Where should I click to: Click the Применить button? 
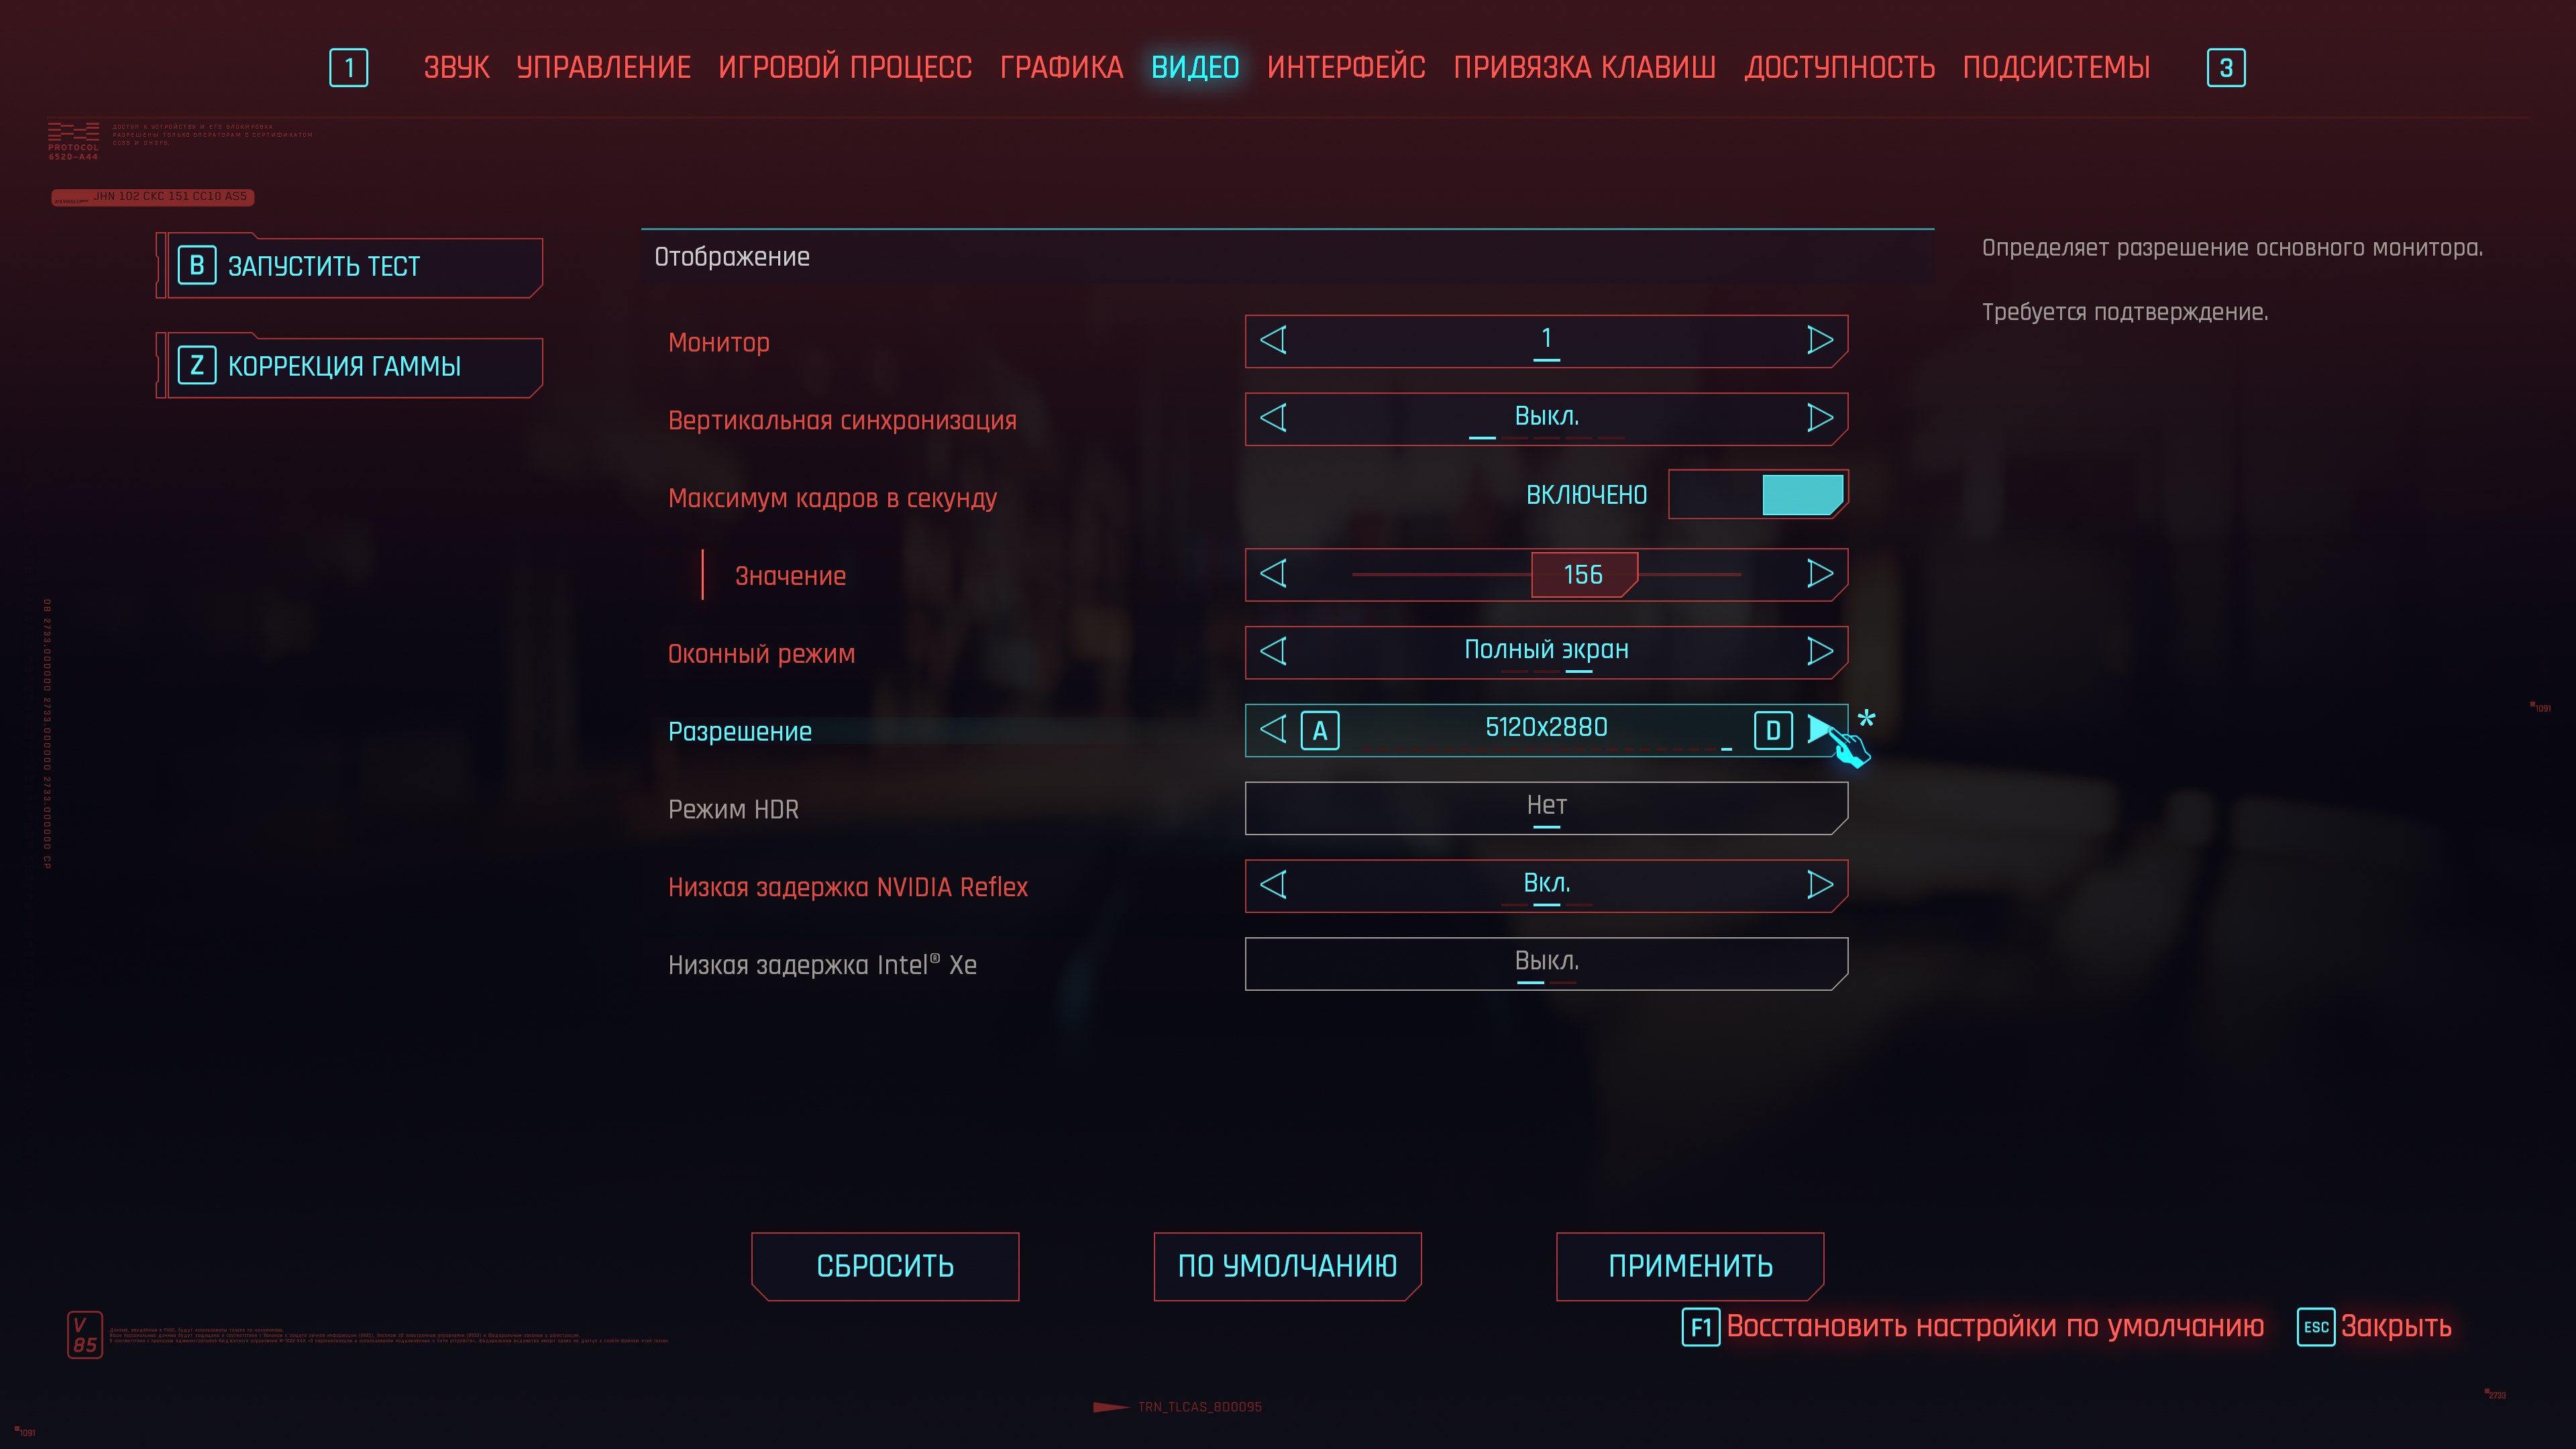point(1690,1266)
